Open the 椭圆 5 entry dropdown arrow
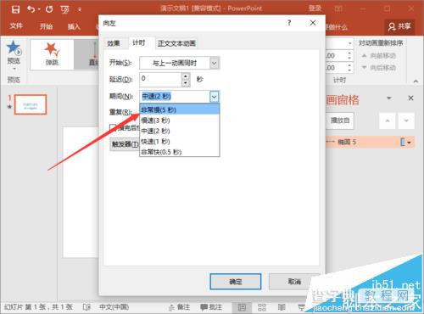424x314 pixels. 410,143
